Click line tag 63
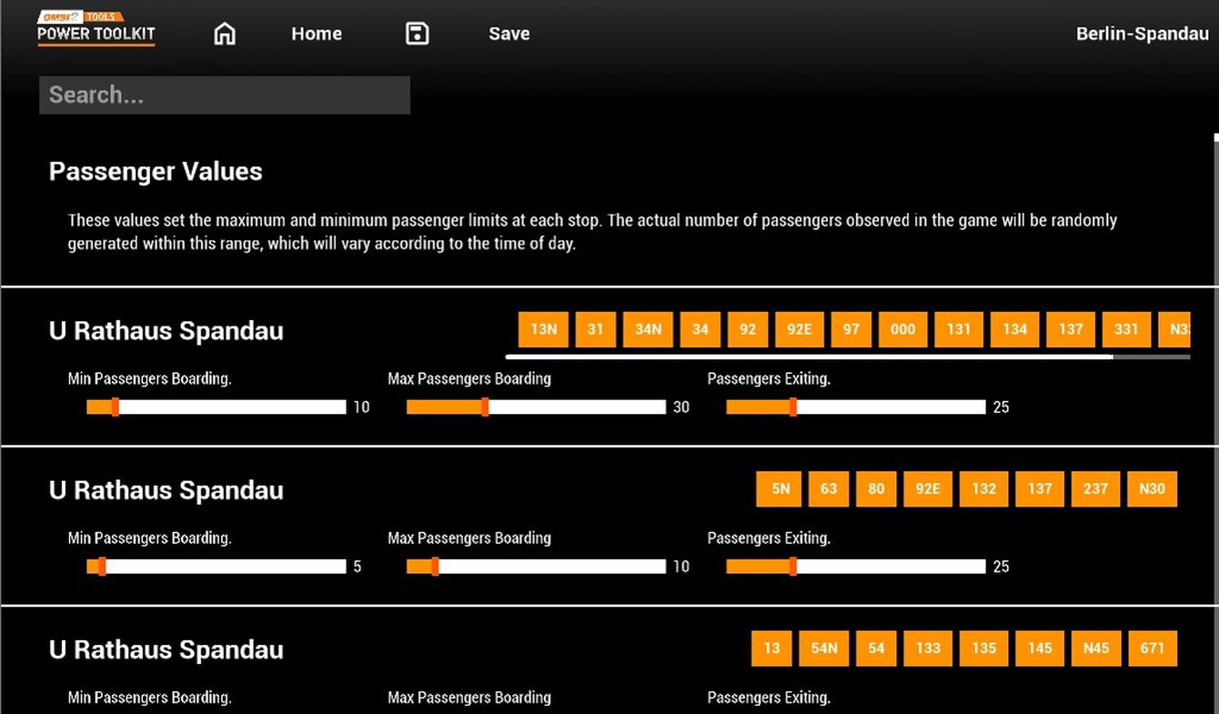This screenshot has width=1219, height=714. 829,488
